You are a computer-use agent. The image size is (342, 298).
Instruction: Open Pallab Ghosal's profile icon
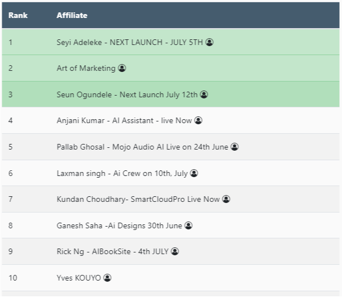235,147
